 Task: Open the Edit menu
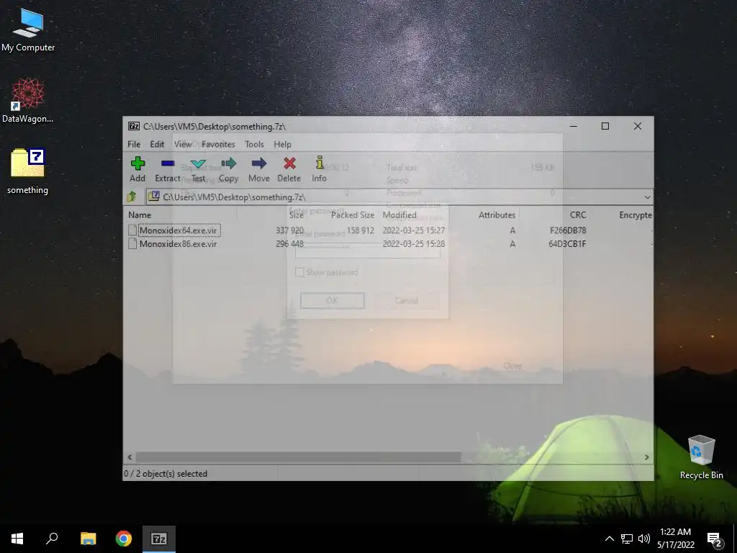coord(157,144)
